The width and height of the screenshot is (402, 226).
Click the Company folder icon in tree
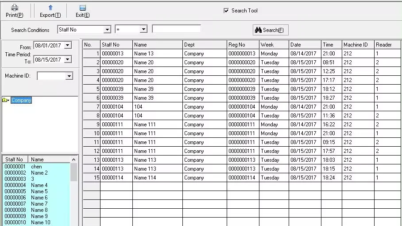point(4,100)
